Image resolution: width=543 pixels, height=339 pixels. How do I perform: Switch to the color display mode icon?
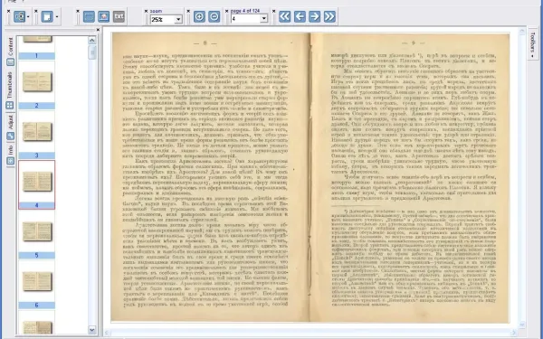89,16
